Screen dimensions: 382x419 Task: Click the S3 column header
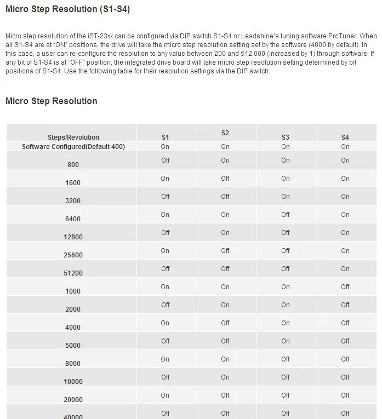tap(285, 137)
